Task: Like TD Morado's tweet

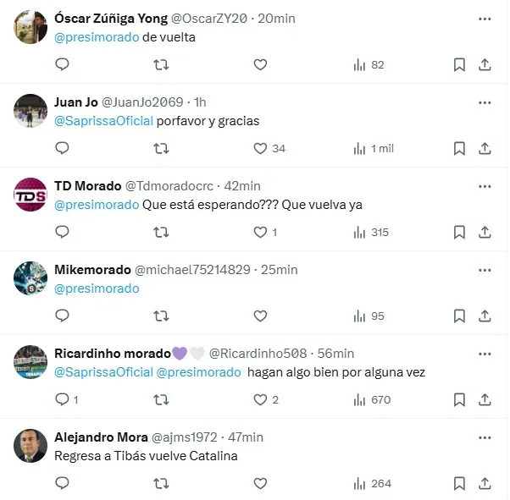Action: point(261,232)
